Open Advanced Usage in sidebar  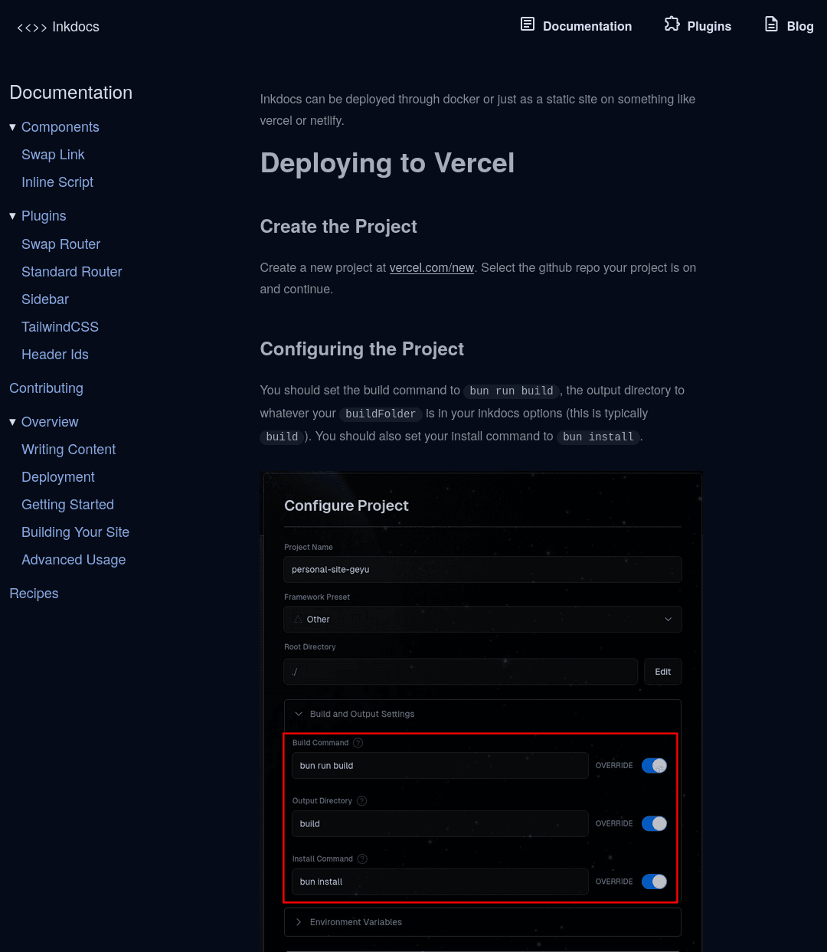74,560
